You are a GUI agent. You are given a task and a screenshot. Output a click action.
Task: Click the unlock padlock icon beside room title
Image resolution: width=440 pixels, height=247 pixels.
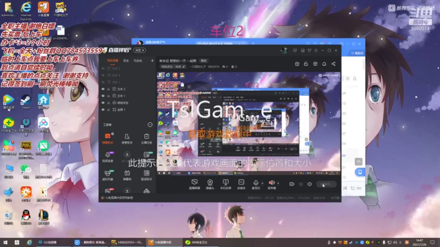(306, 64)
